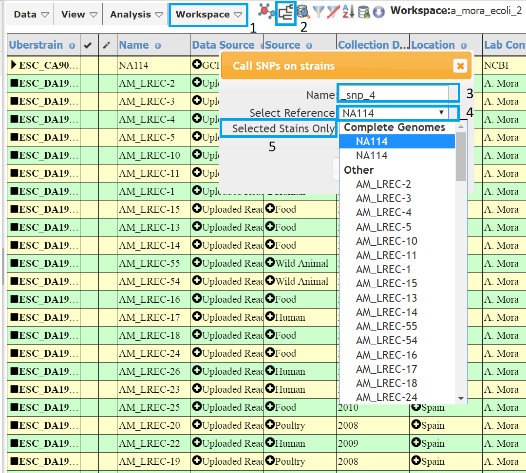Image resolution: width=526 pixels, height=473 pixels.
Task: Sort by Collection D... column header
Action: click(x=374, y=45)
